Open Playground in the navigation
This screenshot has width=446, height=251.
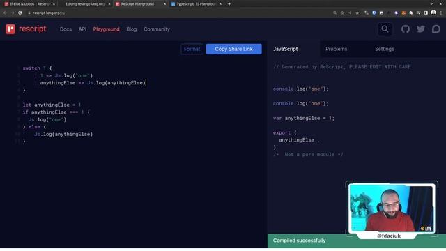click(x=107, y=29)
